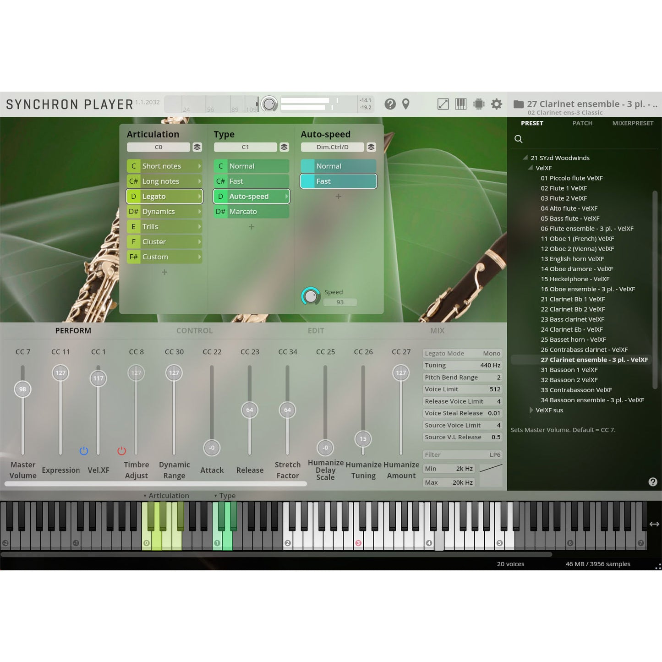Image resolution: width=662 pixels, height=662 pixels.
Task: Open the settings gear icon
Action: tap(497, 104)
